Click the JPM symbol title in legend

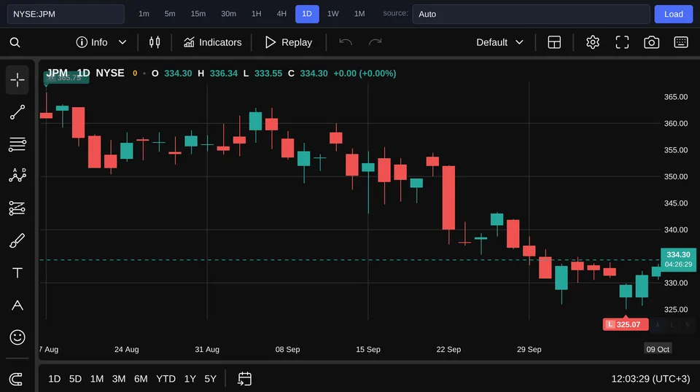57,73
